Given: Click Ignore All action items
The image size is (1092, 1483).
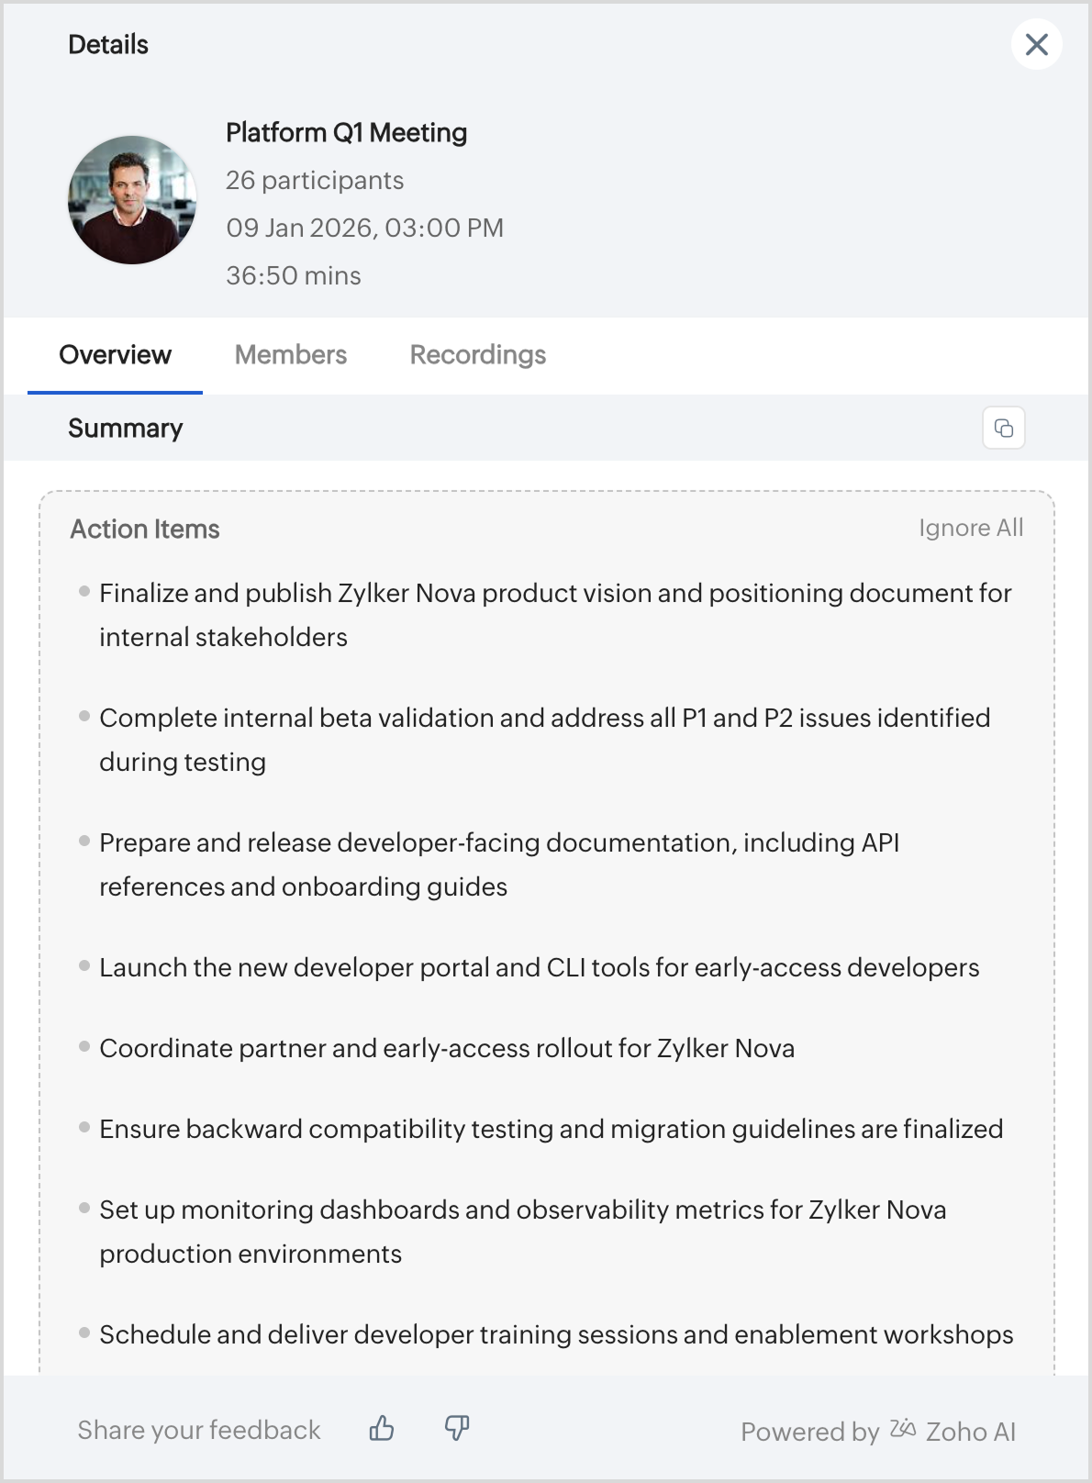Looking at the screenshot, I should [970, 528].
